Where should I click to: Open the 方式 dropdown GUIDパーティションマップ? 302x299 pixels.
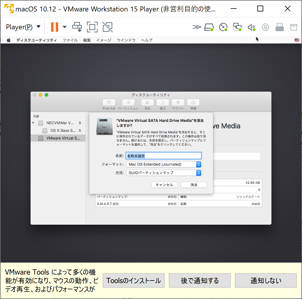(164, 173)
